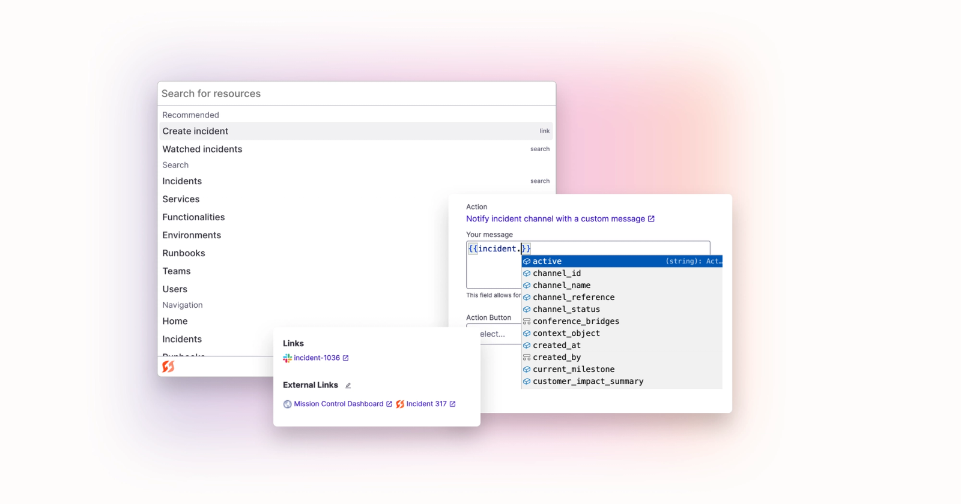Pick created_at from autocomplete list

click(x=622, y=346)
